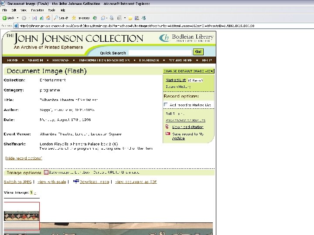Open HELP in site navigation

point(207,60)
